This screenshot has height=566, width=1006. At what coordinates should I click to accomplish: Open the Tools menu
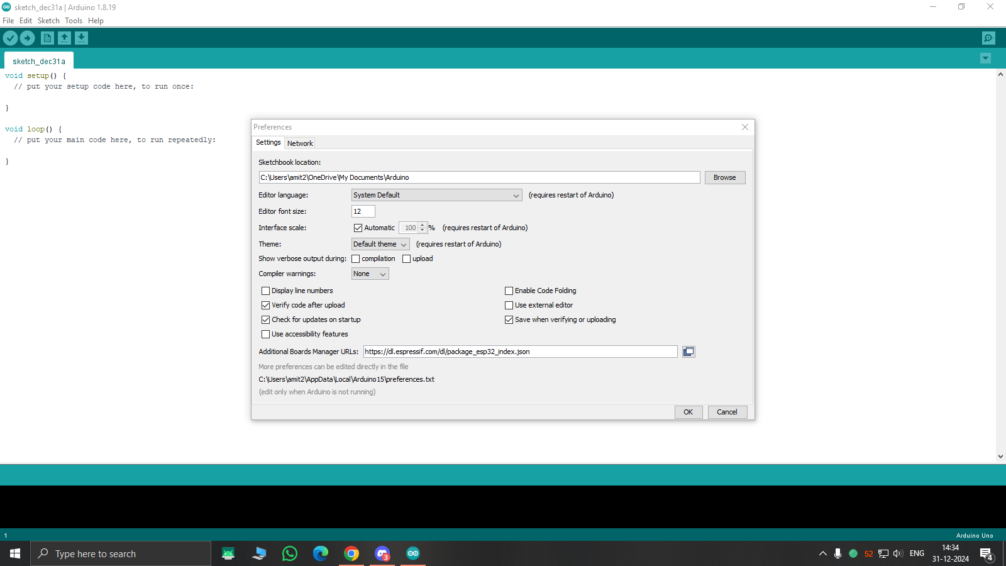(x=74, y=21)
